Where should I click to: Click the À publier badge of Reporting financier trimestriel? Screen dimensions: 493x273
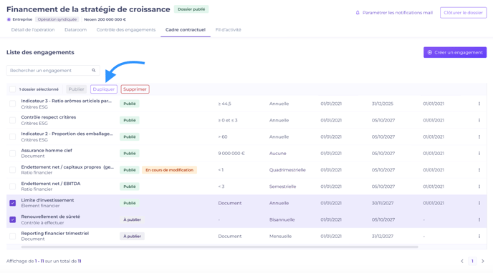(x=132, y=237)
